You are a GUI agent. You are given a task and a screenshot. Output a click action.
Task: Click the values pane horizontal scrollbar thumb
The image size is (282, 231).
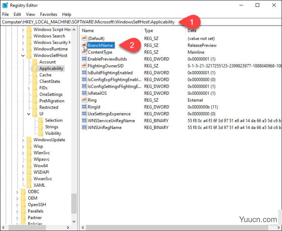[177, 228]
